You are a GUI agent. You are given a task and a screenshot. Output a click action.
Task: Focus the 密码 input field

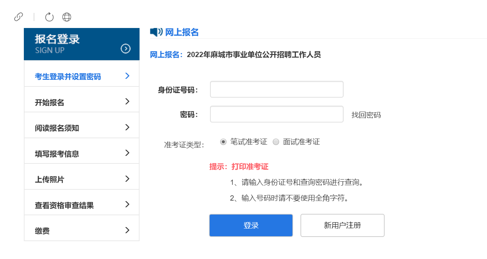pyautogui.click(x=277, y=114)
